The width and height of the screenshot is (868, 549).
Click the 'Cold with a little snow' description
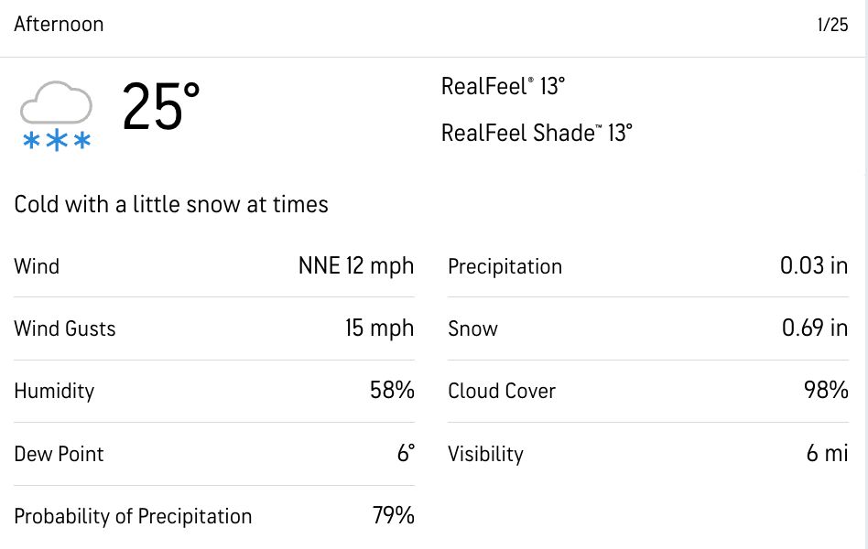171,204
